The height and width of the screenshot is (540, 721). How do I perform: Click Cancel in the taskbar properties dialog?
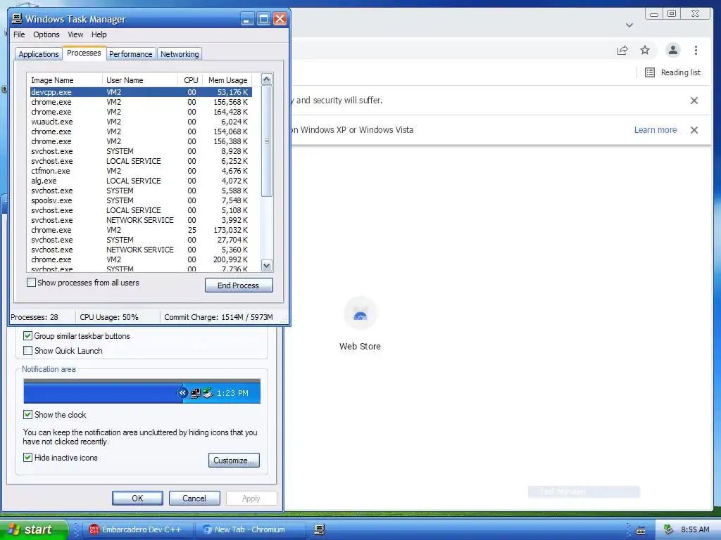tap(194, 499)
